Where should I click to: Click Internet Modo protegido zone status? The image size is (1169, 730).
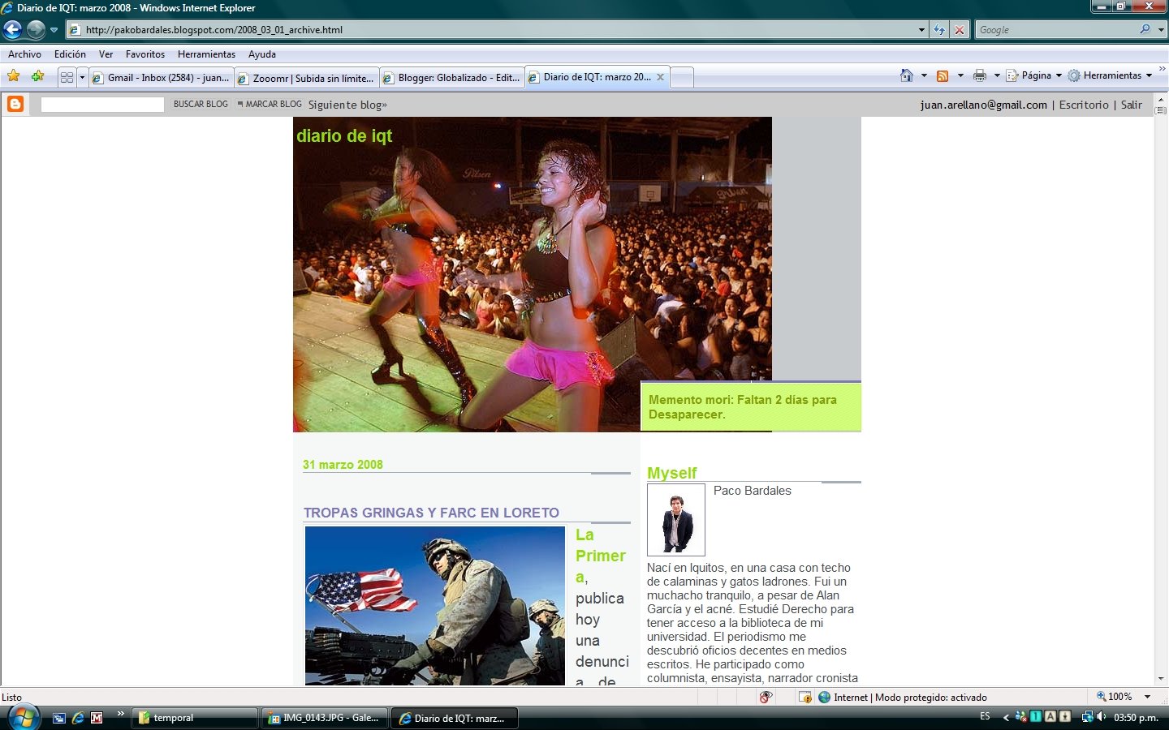pyautogui.click(x=903, y=697)
